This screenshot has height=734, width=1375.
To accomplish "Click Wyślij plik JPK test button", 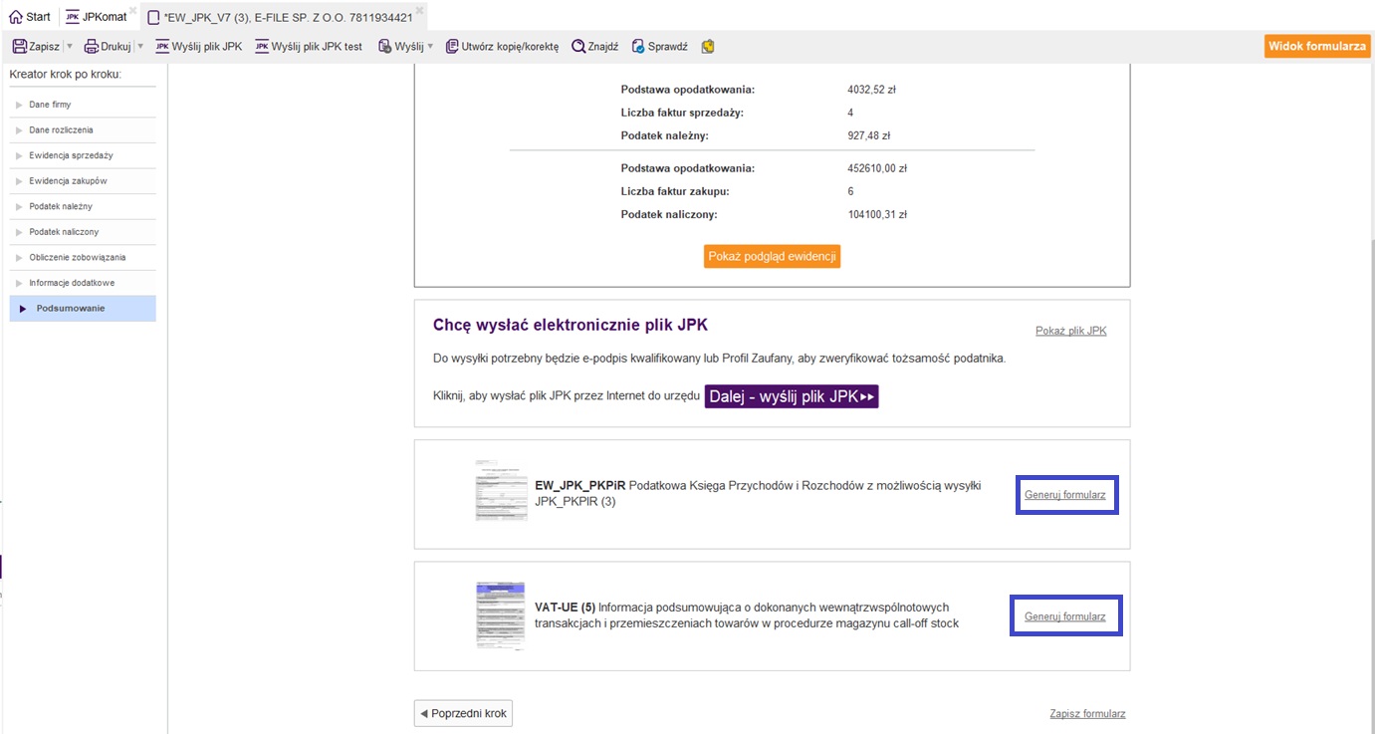I will pos(309,47).
